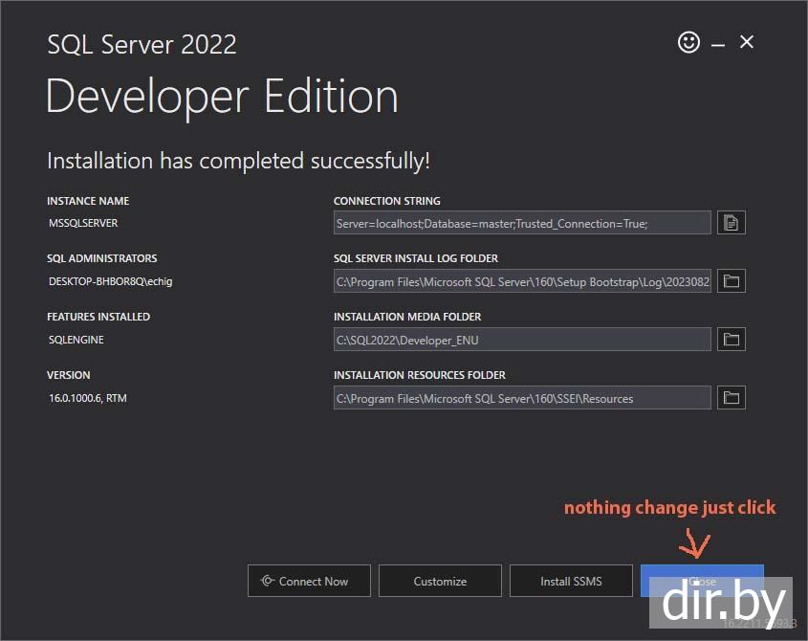The image size is (808, 641).
Task: Click the DESKTOP-BHBOR8Q\echig administrator entry
Action: coord(111,281)
